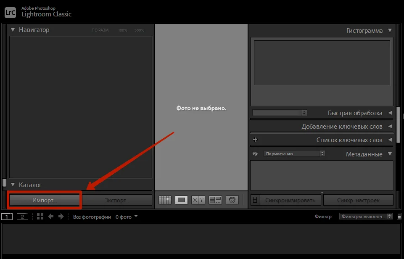
Task: Open Quick Develop preset dropdown
Action: click(x=280, y=113)
